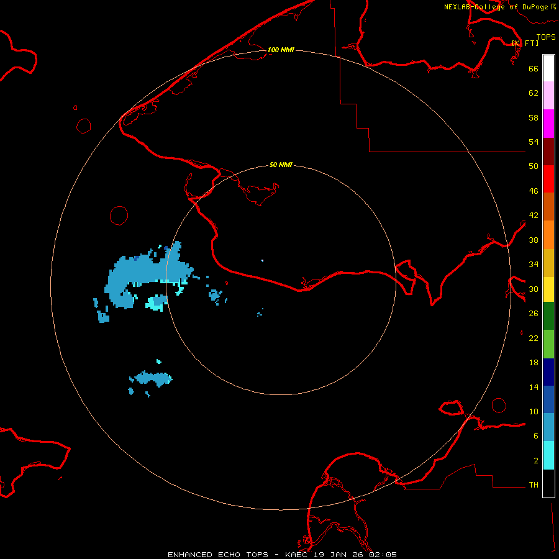Pick the light blue 14 swatch
This screenshot has width=559, height=559.
pos(548,427)
